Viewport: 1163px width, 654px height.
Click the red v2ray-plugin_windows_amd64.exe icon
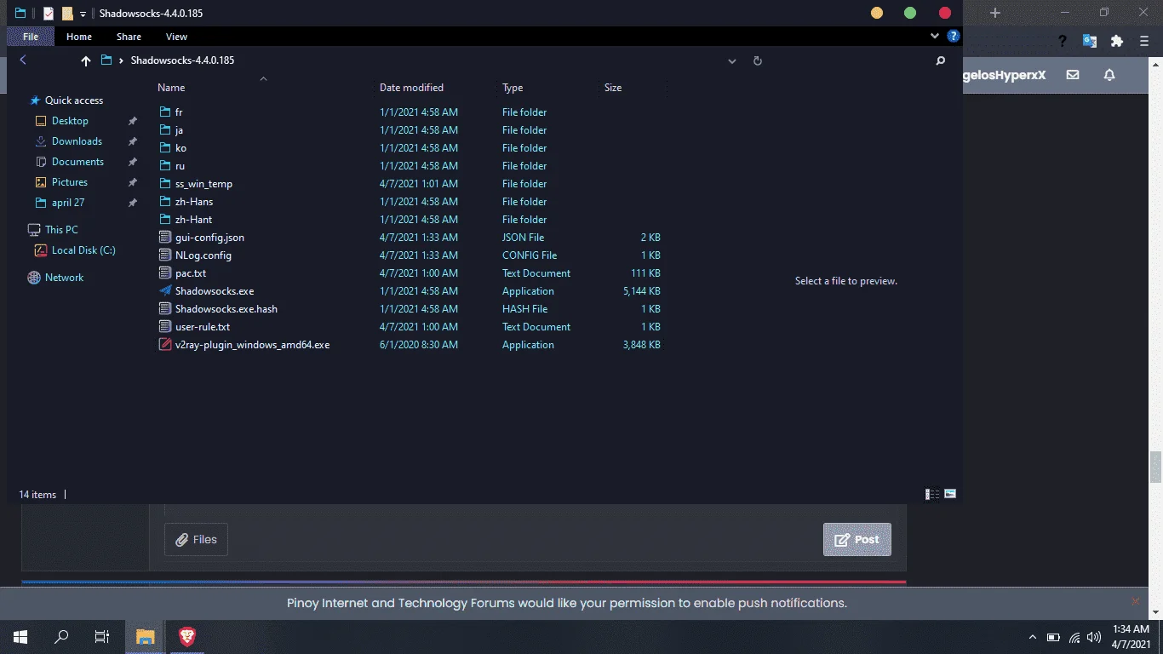pyautogui.click(x=165, y=345)
